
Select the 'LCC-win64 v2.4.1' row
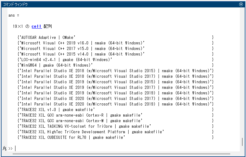tap(116, 60)
